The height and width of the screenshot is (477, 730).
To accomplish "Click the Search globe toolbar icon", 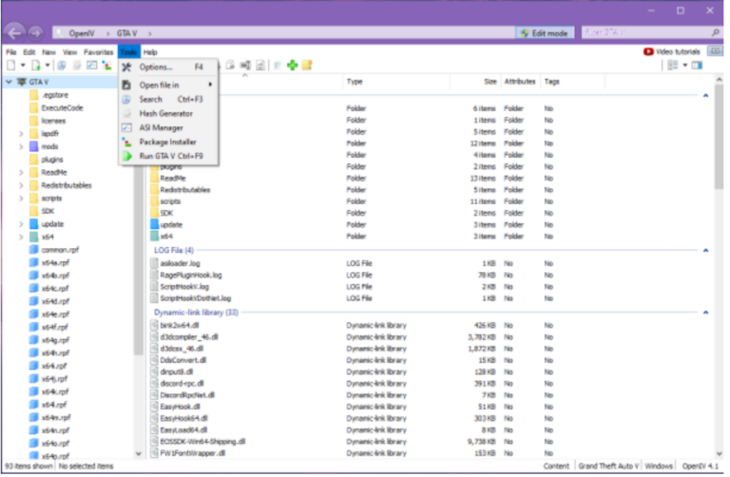I will click(x=62, y=66).
